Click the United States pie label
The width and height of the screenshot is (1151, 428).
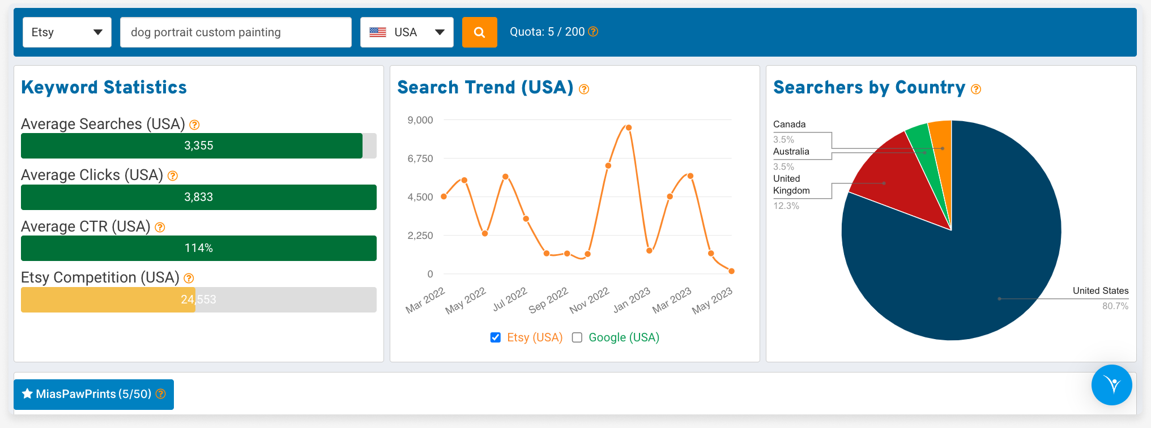[1101, 290]
